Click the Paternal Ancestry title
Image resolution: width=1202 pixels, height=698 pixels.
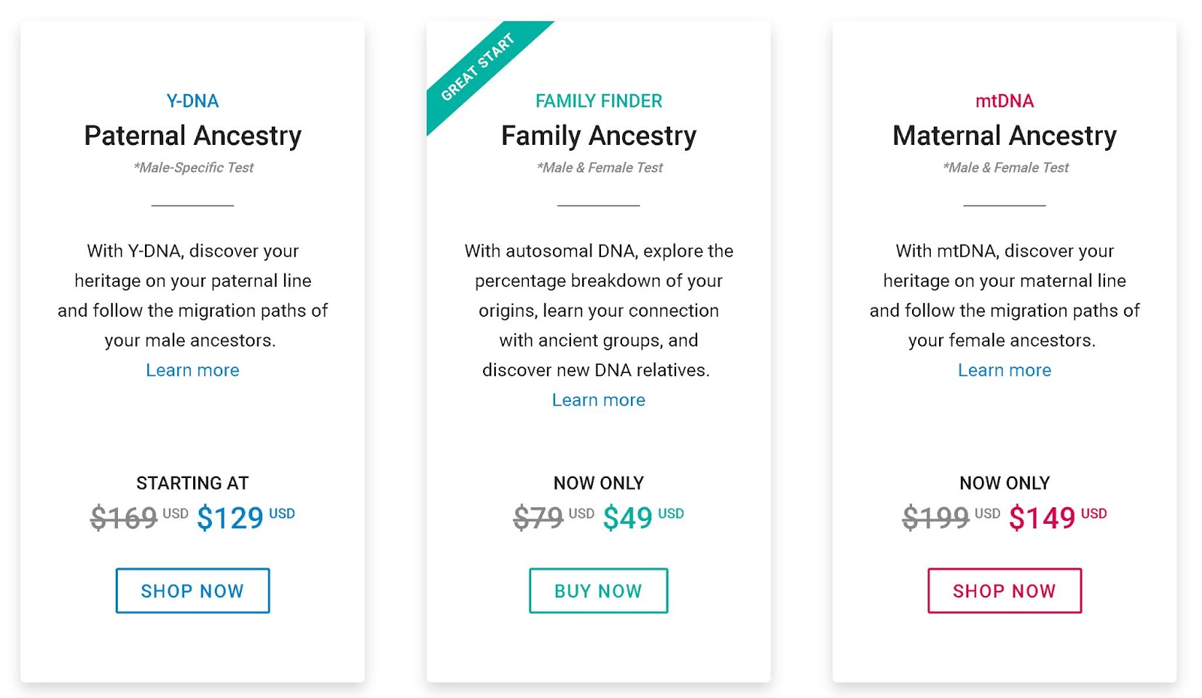click(192, 136)
